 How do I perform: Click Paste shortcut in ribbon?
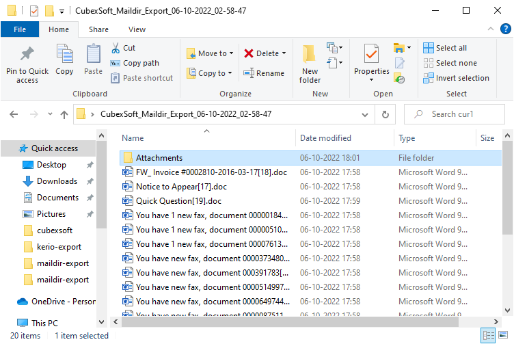pyautogui.click(x=141, y=78)
